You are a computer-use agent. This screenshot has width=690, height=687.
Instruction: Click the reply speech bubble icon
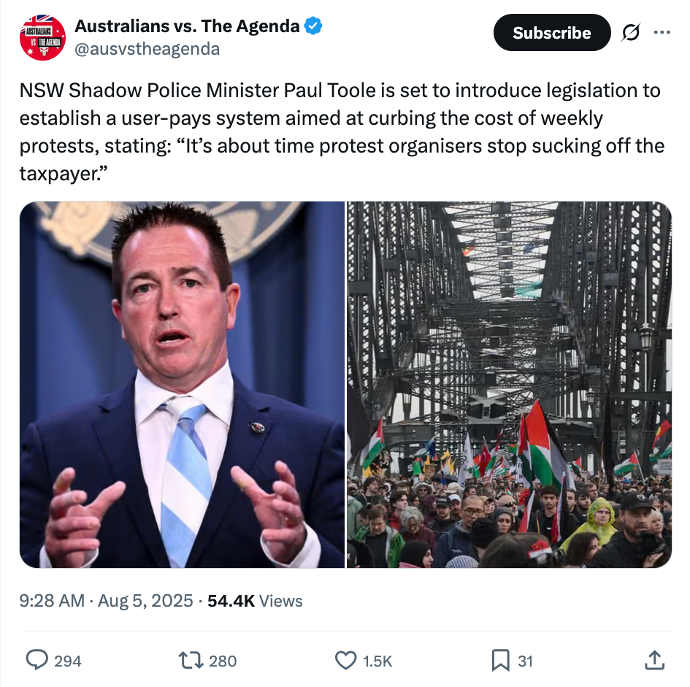point(37,660)
